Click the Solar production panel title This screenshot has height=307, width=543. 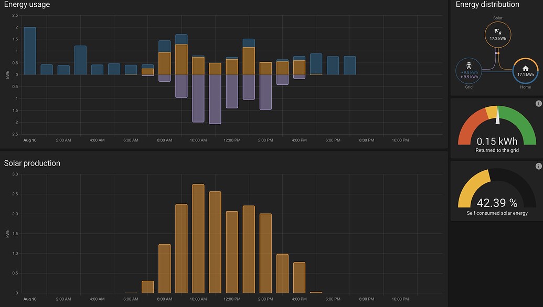31,163
